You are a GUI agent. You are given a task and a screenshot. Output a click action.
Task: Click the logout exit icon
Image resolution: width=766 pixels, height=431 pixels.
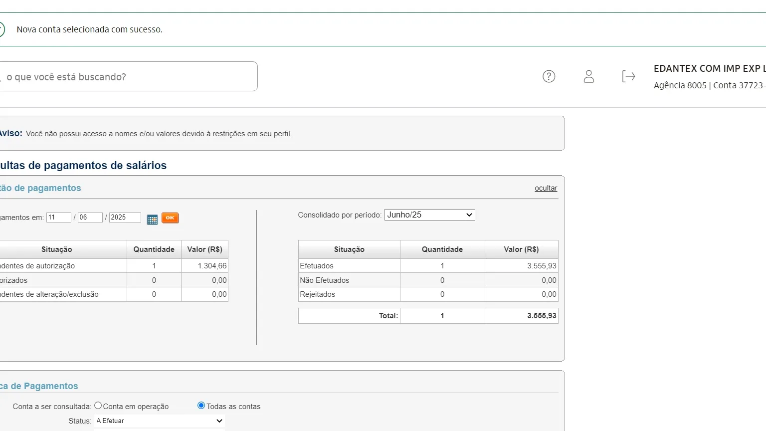pyautogui.click(x=628, y=76)
